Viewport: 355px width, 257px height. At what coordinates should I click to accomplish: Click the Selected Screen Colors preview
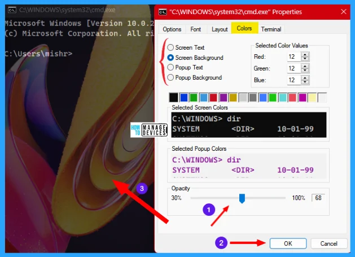point(249,125)
